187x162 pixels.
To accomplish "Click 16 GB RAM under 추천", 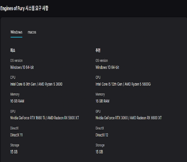I will click(102, 101).
